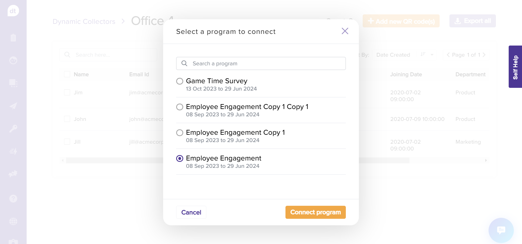
Task: Open the globe icon in sidebar
Action: point(13,221)
